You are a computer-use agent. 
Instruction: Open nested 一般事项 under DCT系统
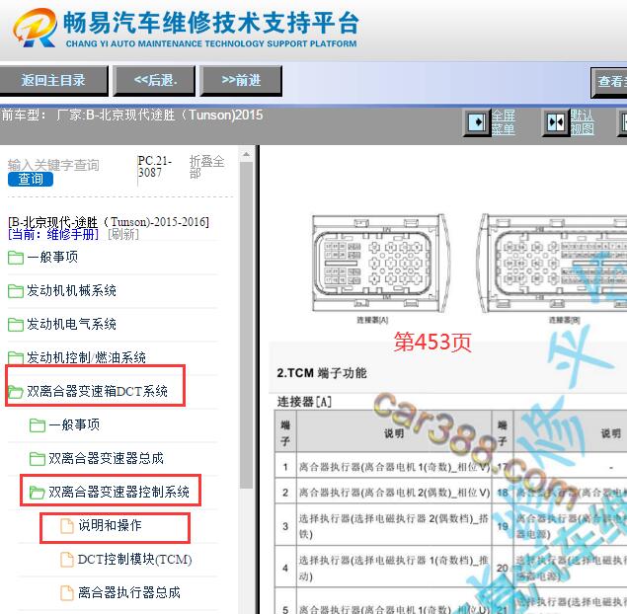(74, 424)
